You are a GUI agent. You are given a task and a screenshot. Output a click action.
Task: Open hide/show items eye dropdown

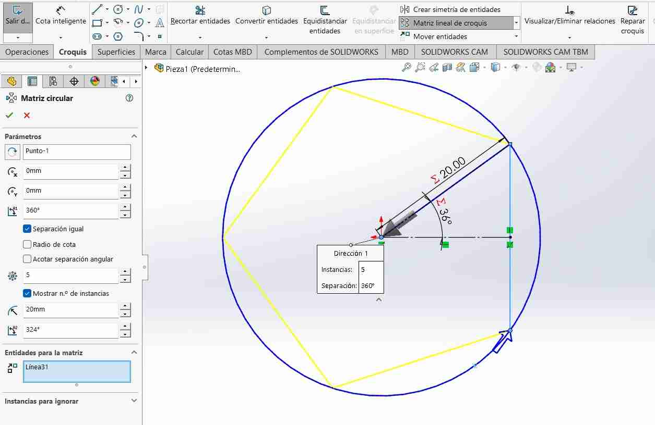pyautogui.click(x=517, y=67)
